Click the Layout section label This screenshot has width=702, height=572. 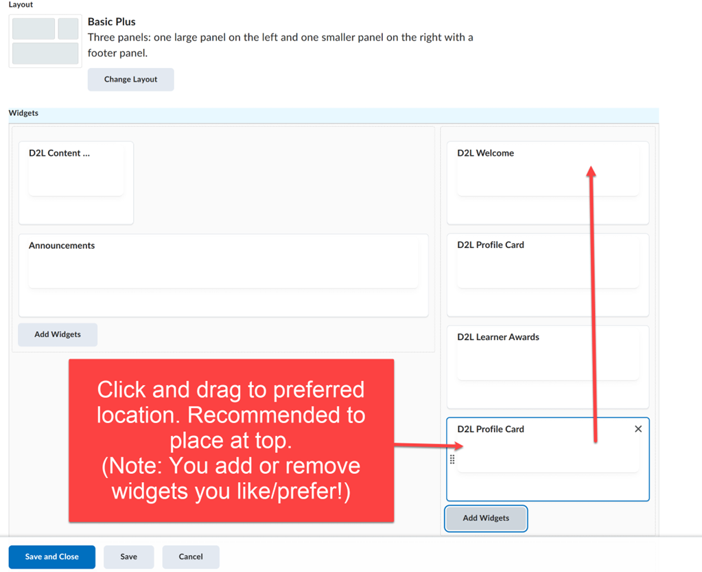(21, 5)
